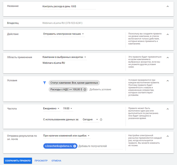Open the Ежедневно frequency dropdown
The width and height of the screenshot is (177, 165).
(51, 108)
